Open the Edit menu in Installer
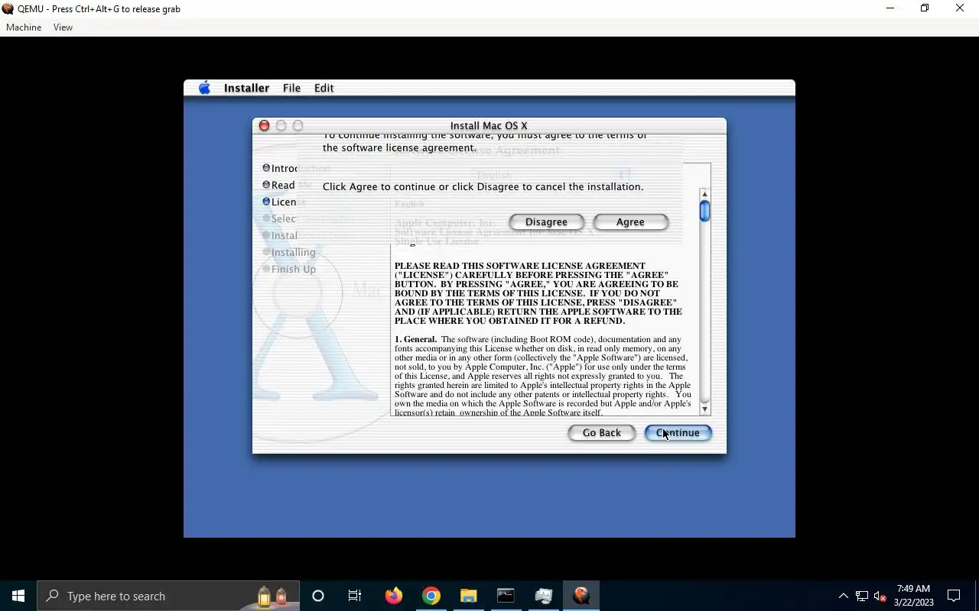The image size is (979, 611). (x=324, y=88)
